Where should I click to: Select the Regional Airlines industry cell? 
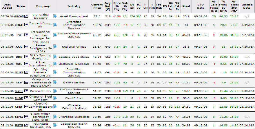(74, 47)
